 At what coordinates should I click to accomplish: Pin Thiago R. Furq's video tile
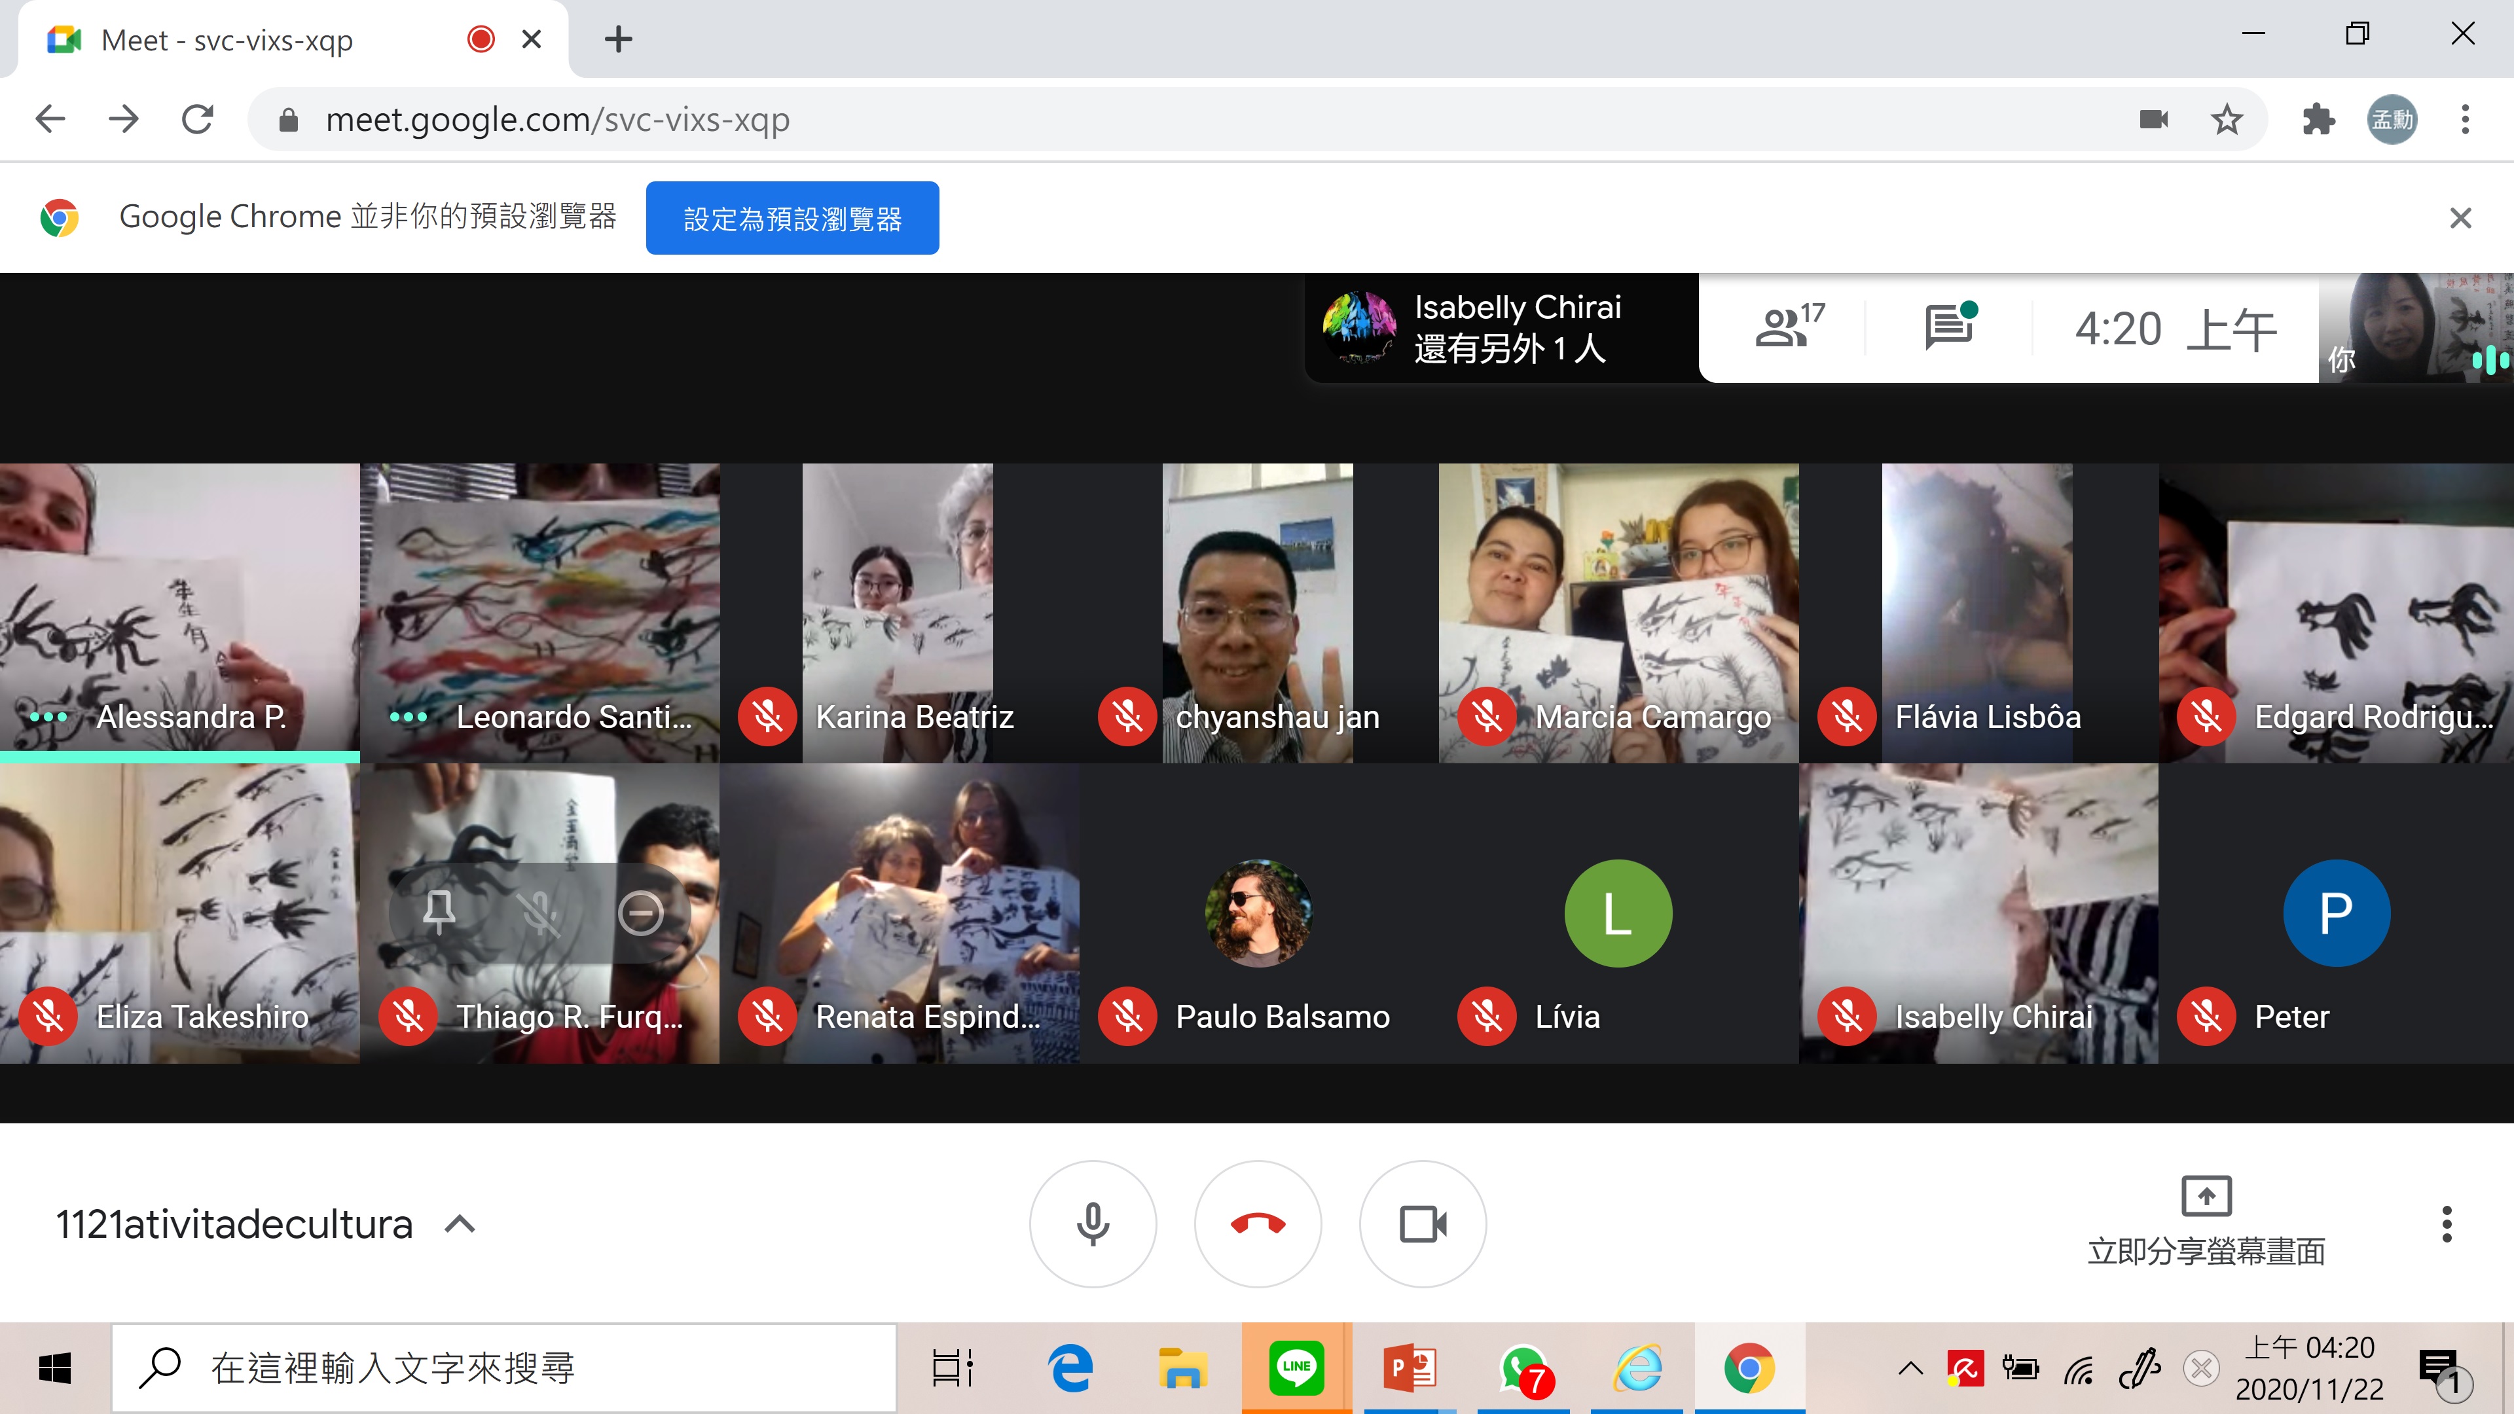point(438,913)
